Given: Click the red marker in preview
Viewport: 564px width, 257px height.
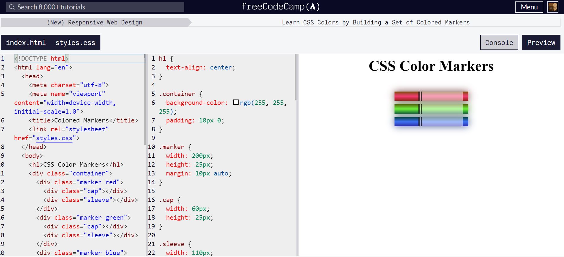Looking at the screenshot, I should (x=431, y=96).
